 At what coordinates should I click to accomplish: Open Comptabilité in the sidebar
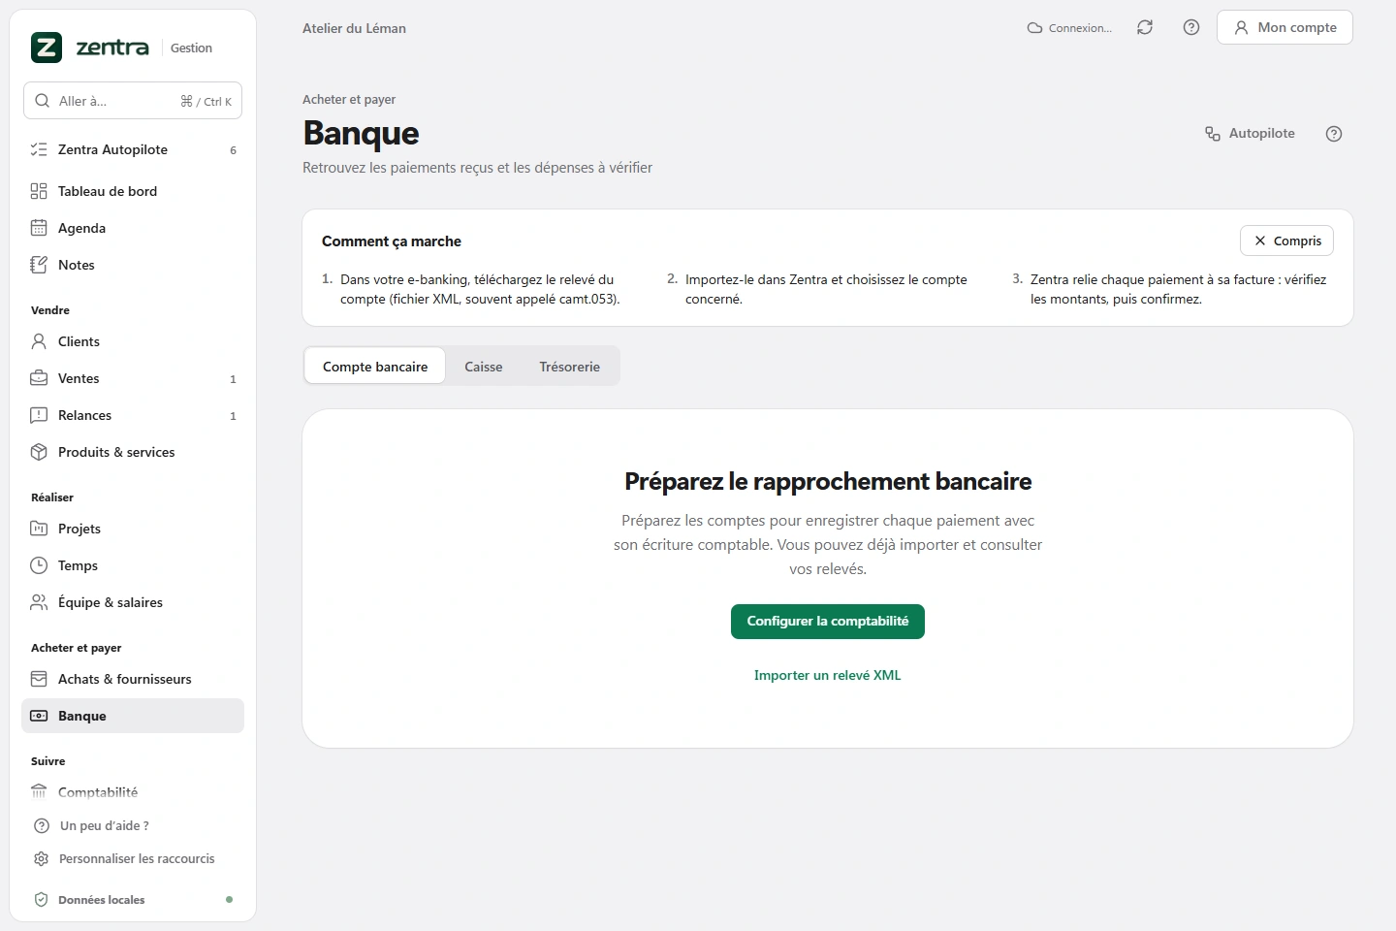(133, 792)
